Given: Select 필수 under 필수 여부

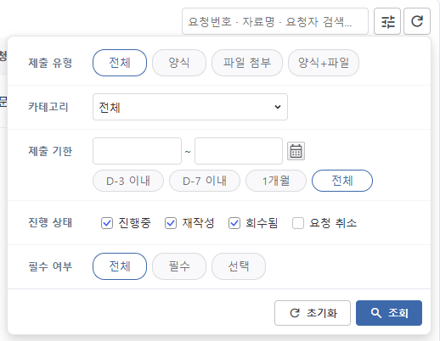Looking at the screenshot, I should pos(179,266).
